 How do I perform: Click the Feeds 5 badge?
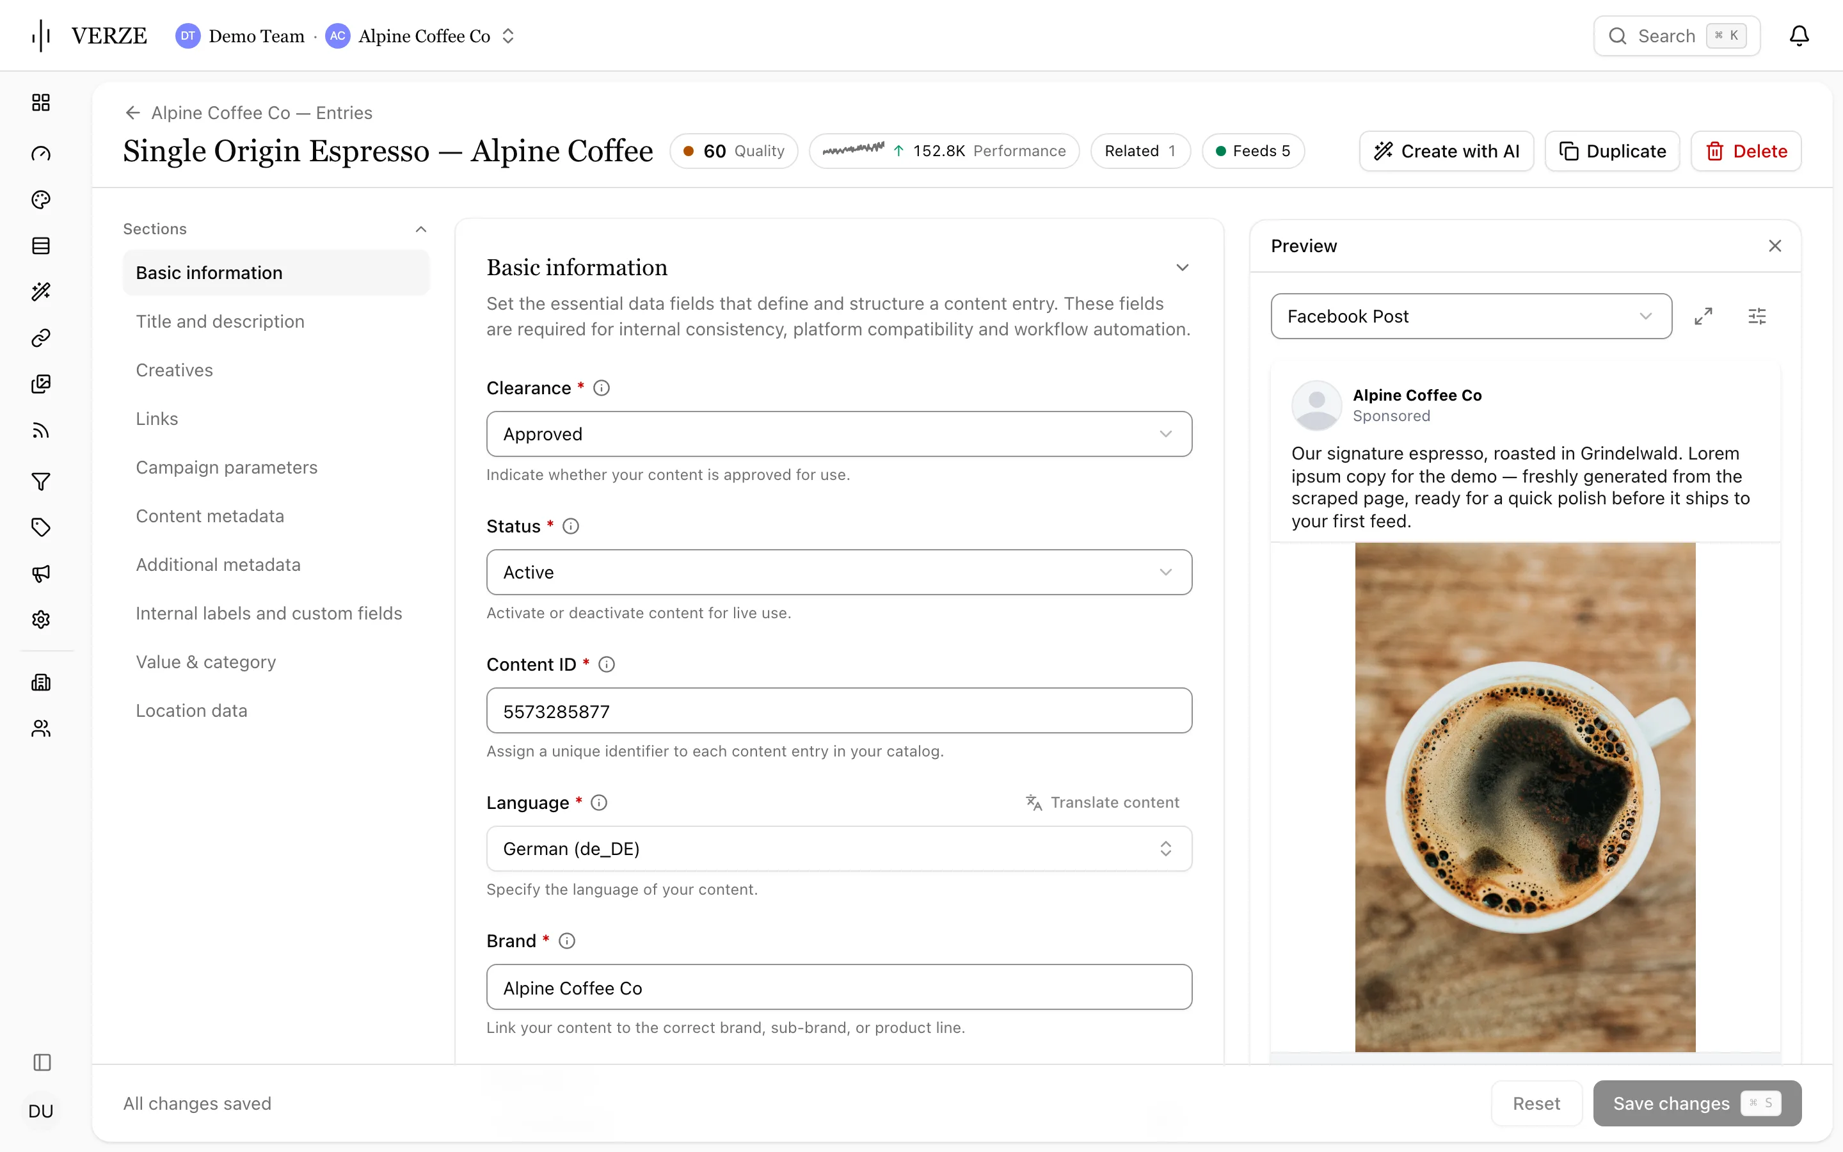point(1253,151)
